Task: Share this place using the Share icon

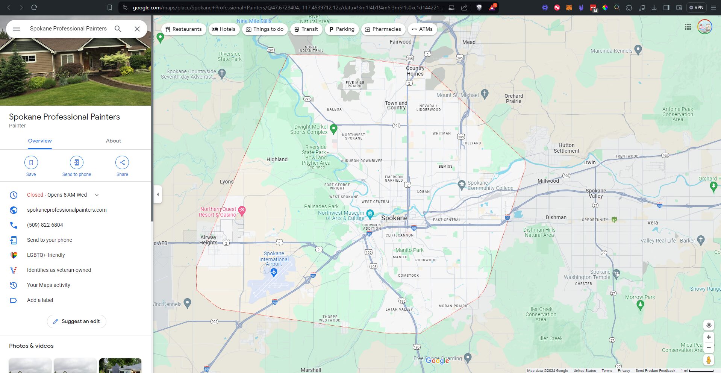Action: pyautogui.click(x=122, y=163)
